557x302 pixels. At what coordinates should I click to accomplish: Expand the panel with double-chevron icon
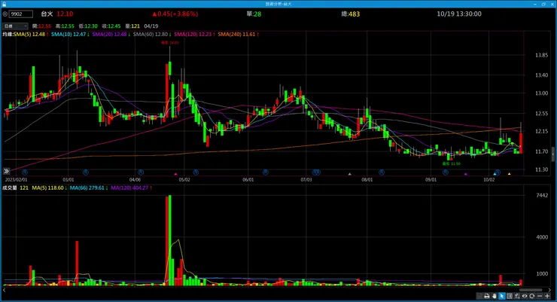(x=6, y=171)
